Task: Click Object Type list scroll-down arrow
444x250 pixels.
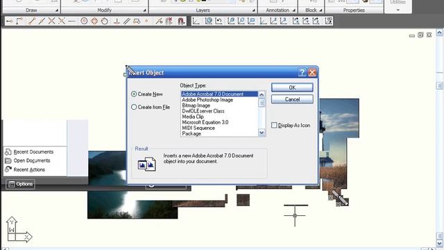Action: pos(262,133)
